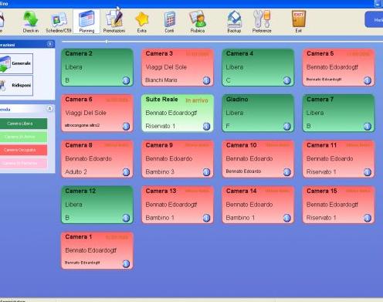Open info icon on Camera 3 card
The image size is (383, 302).
tap(206, 80)
